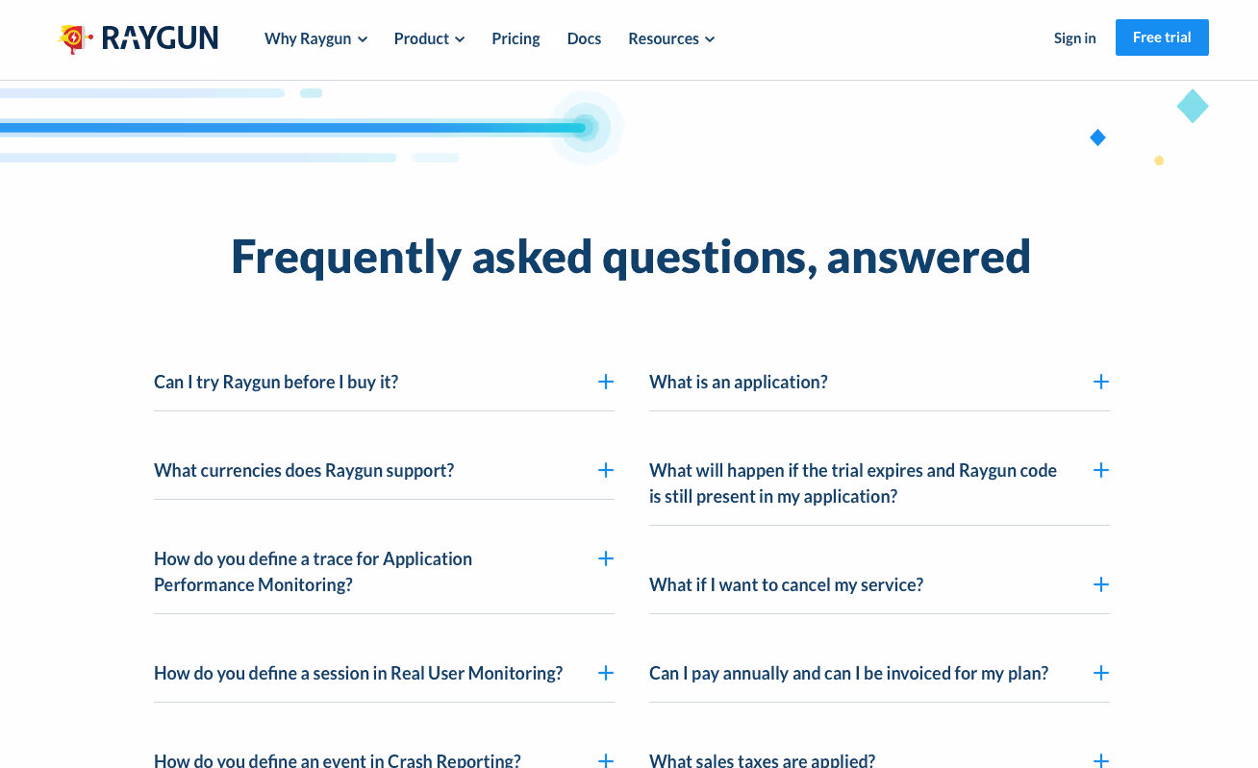Open the 'What sales taxes are applied?' question text

[763, 759]
